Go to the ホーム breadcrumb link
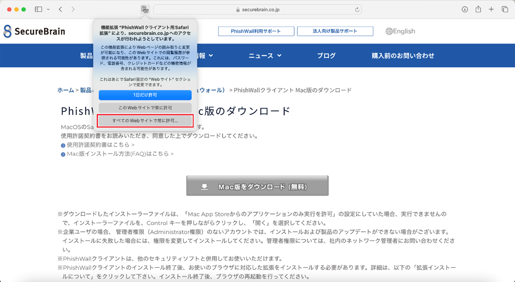This screenshot has width=515, height=282. [65, 90]
